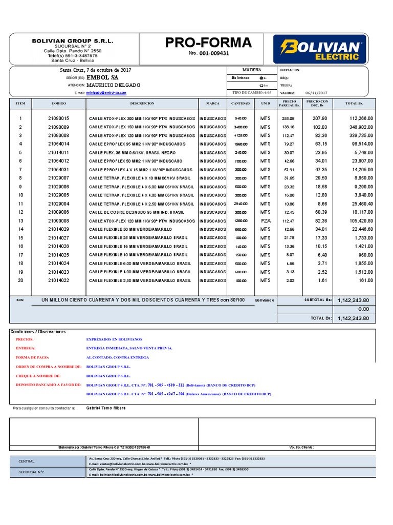Screen dimensions: 393x525
Task: Click the SUBTOTAL Bs value 1,142,243.80
Action: [353, 300]
